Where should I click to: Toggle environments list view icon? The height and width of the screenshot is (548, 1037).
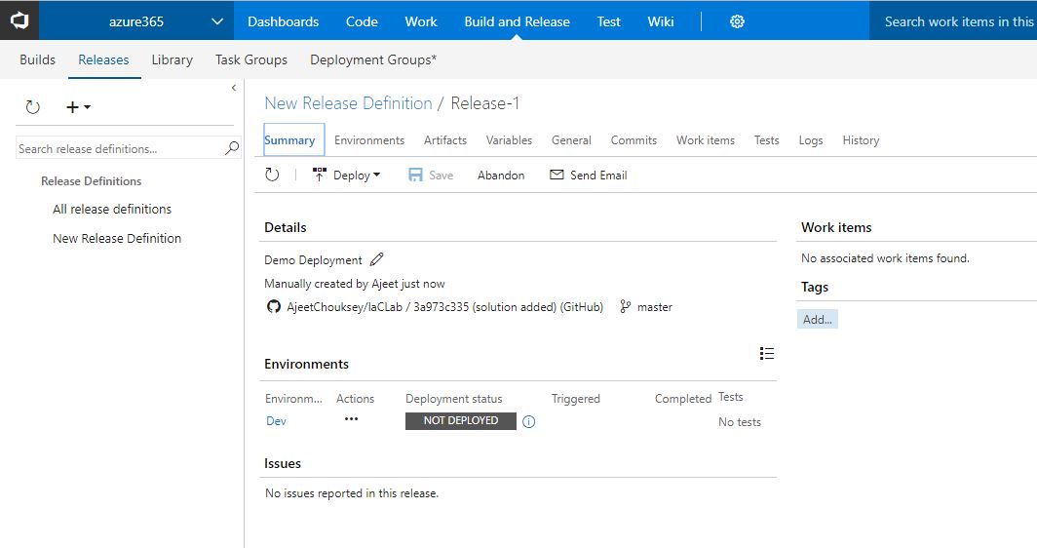766,353
